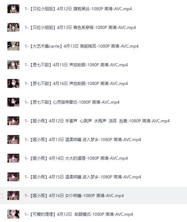Select file 可爱的埋埋 4月12日 助眠模式
The height and width of the screenshot is (222, 187).
click(79, 214)
